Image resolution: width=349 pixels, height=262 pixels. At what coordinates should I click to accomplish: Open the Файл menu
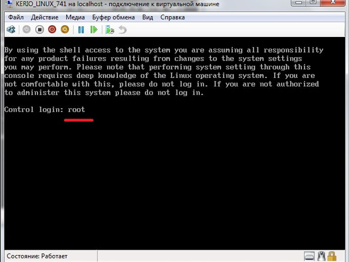16,17
